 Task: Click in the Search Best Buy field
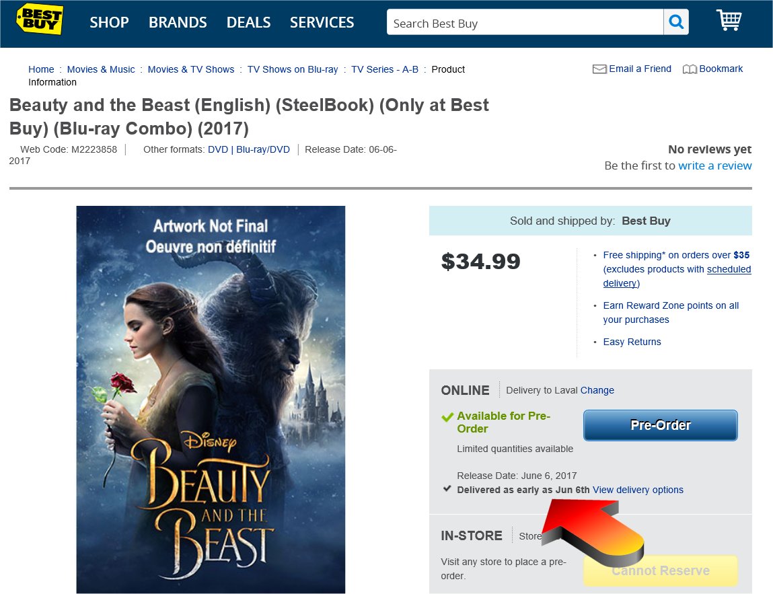click(525, 22)
